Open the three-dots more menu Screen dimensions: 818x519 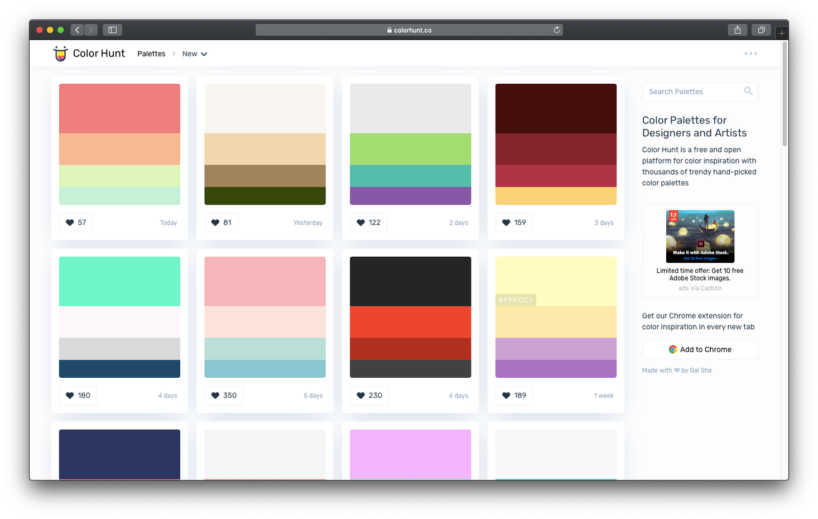click(x=750, y=54)
